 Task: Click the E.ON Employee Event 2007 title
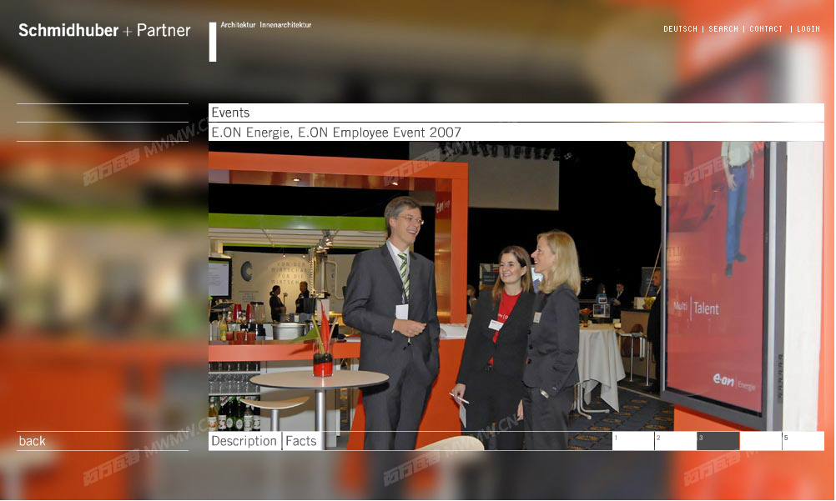336,133
